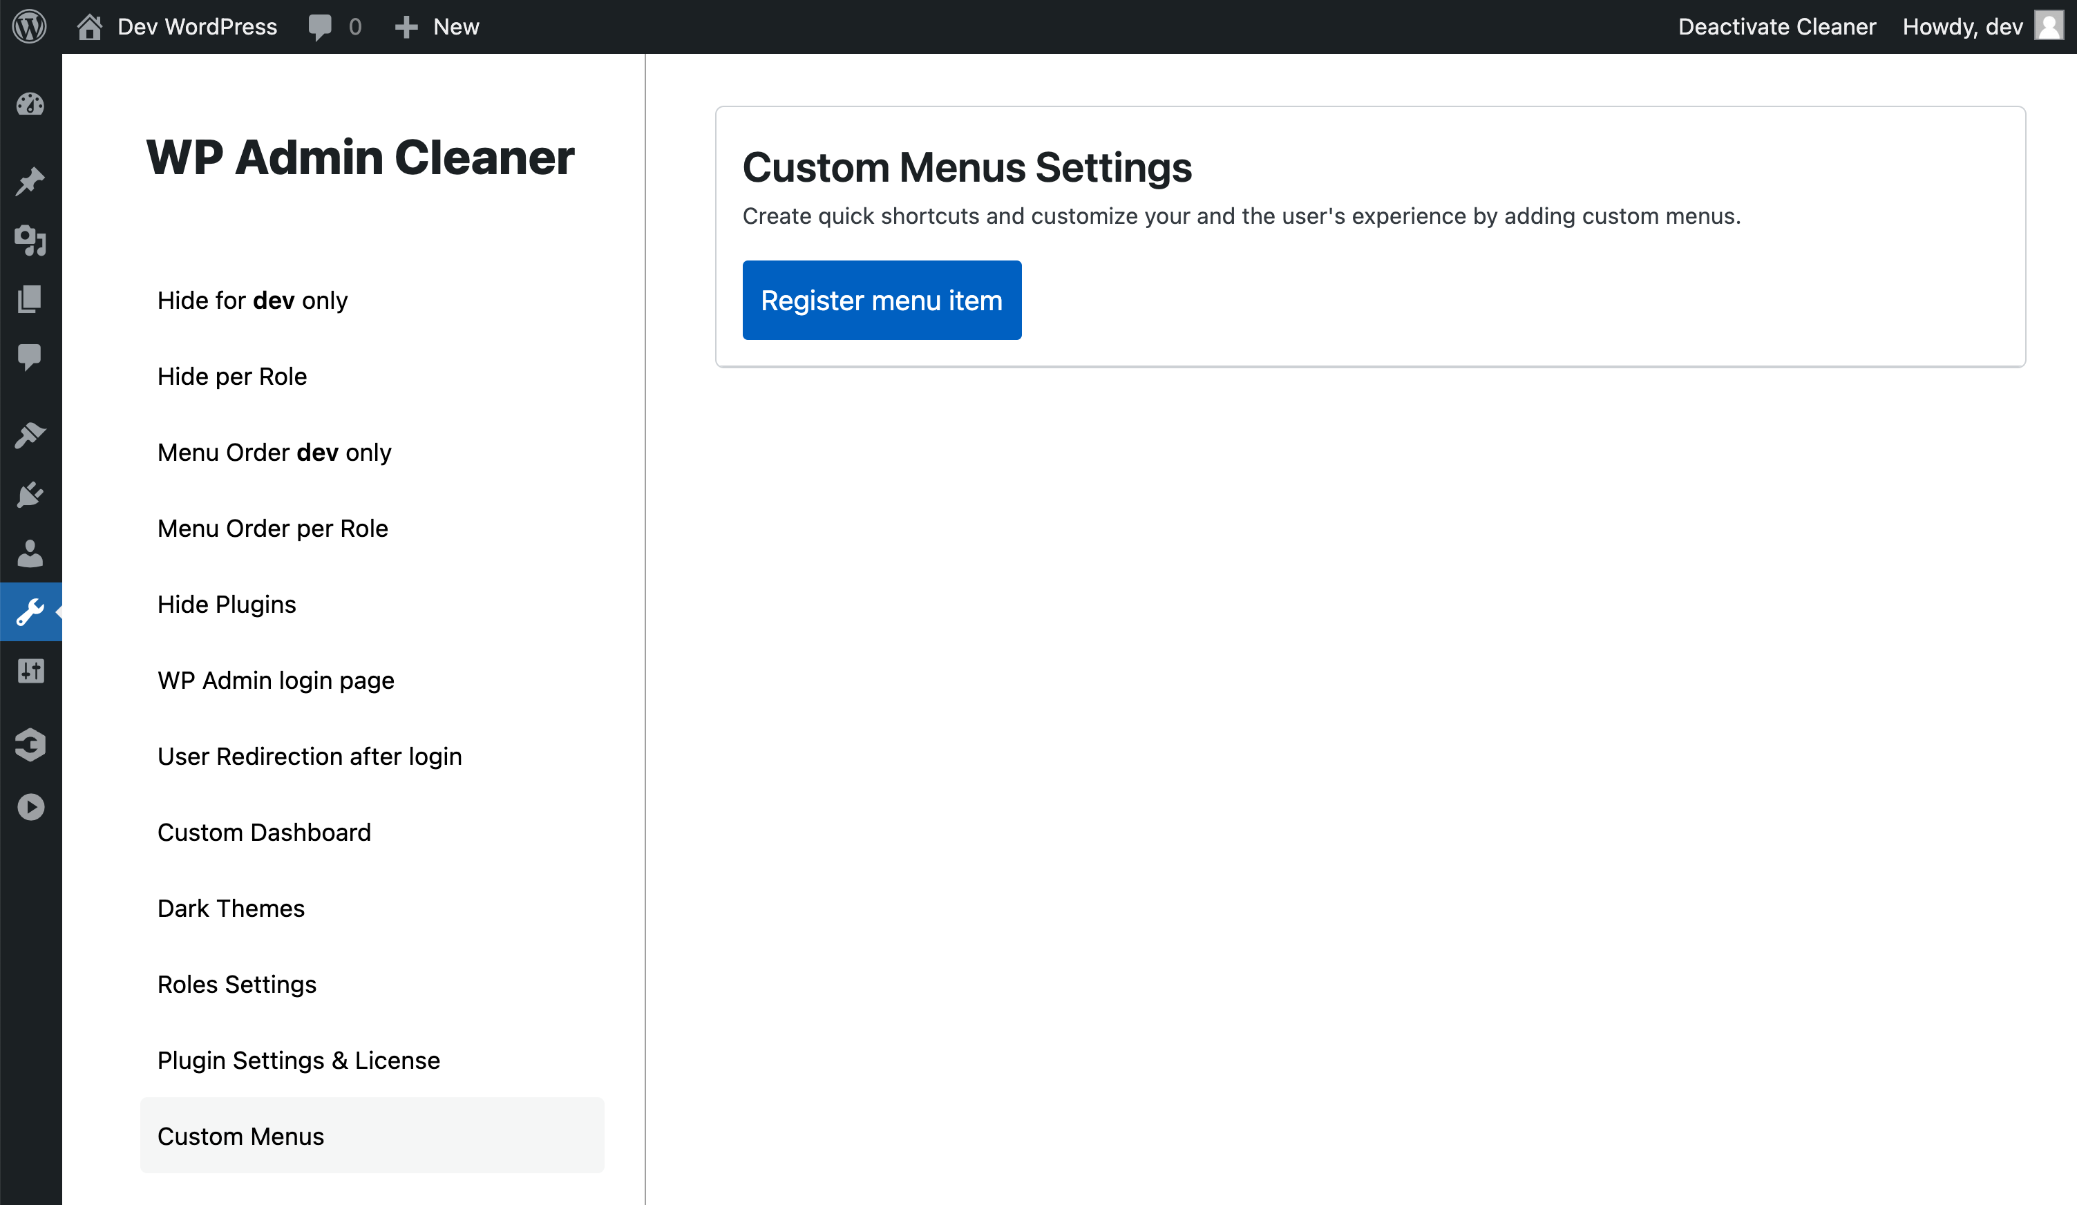Click the plus icon next to New
Screen dimensions: 2077x1205
click(406, 27)
